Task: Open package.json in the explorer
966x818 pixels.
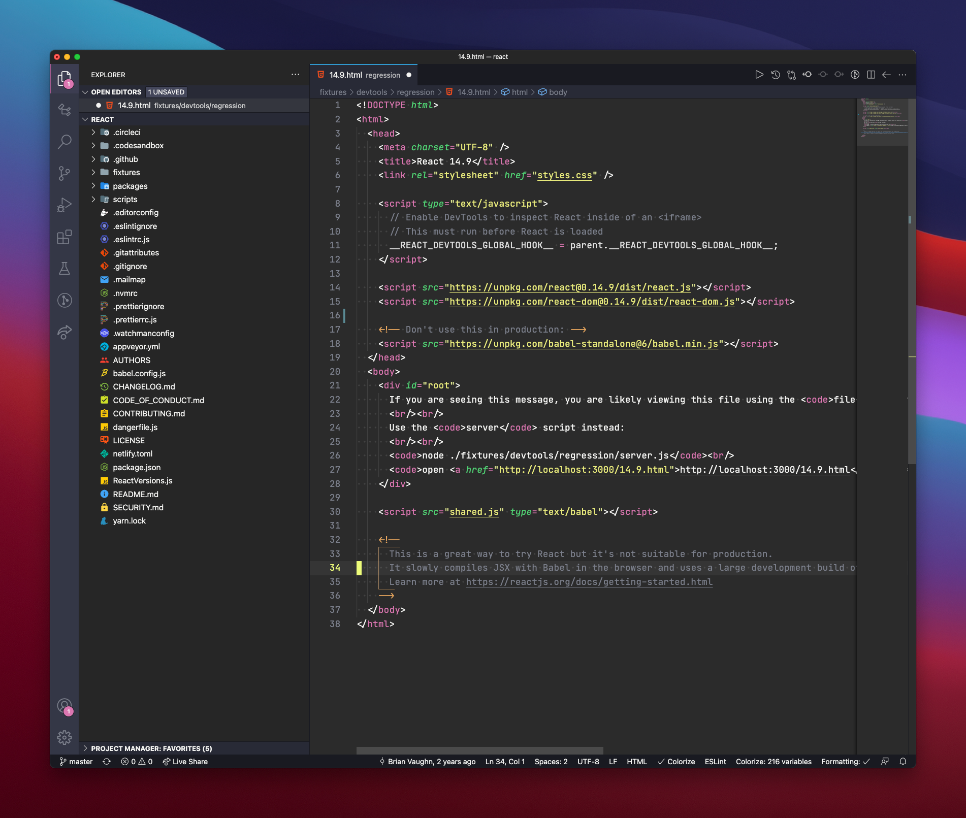Action: coord(195,468)
